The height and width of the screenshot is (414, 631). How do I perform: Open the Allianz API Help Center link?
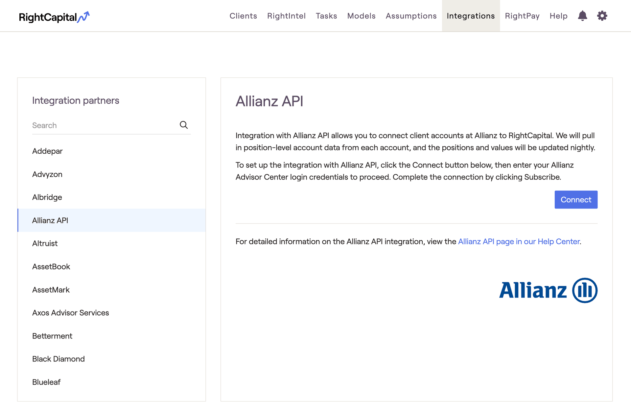(x=519, y=242)
